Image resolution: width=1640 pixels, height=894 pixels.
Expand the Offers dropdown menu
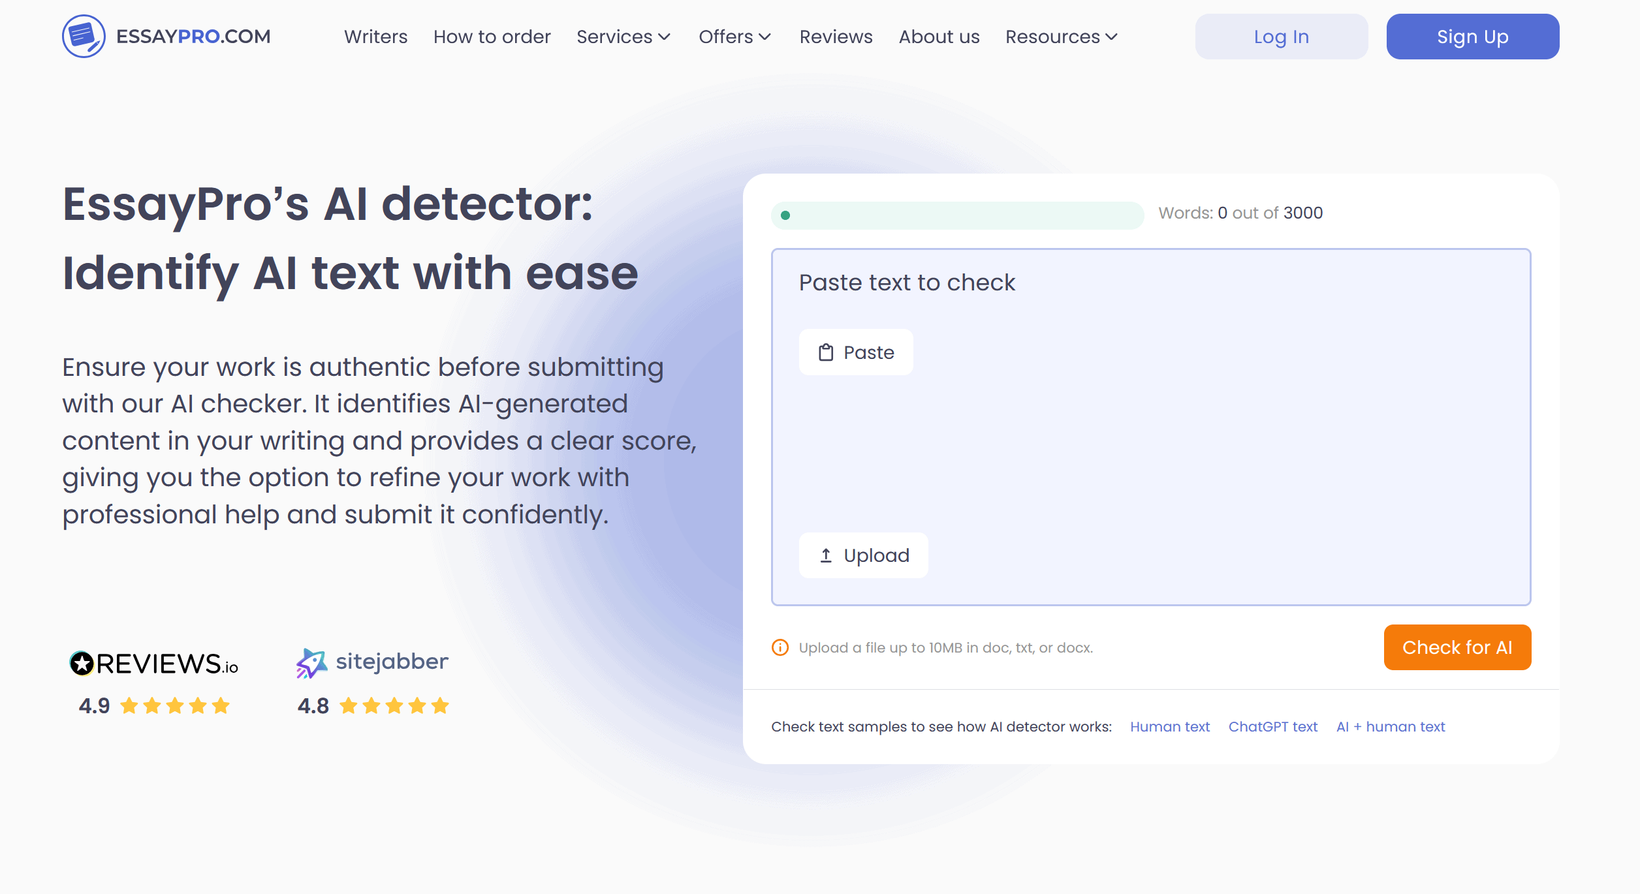(x=735, y=37)
